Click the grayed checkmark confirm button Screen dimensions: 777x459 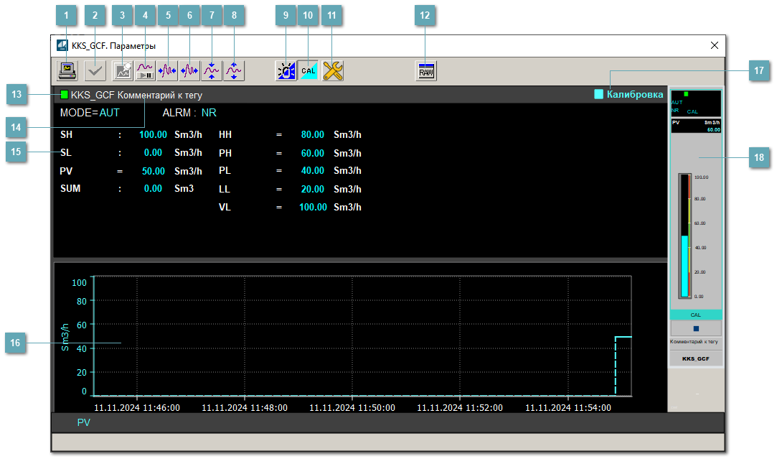(x=95, y=70)
